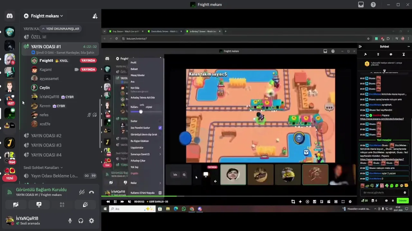Pause the stream player playback
This screenshot has height=231, width=412.
tap(115, 201)
